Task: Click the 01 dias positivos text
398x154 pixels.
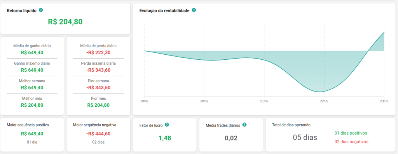Action: [x=351, y=133]
